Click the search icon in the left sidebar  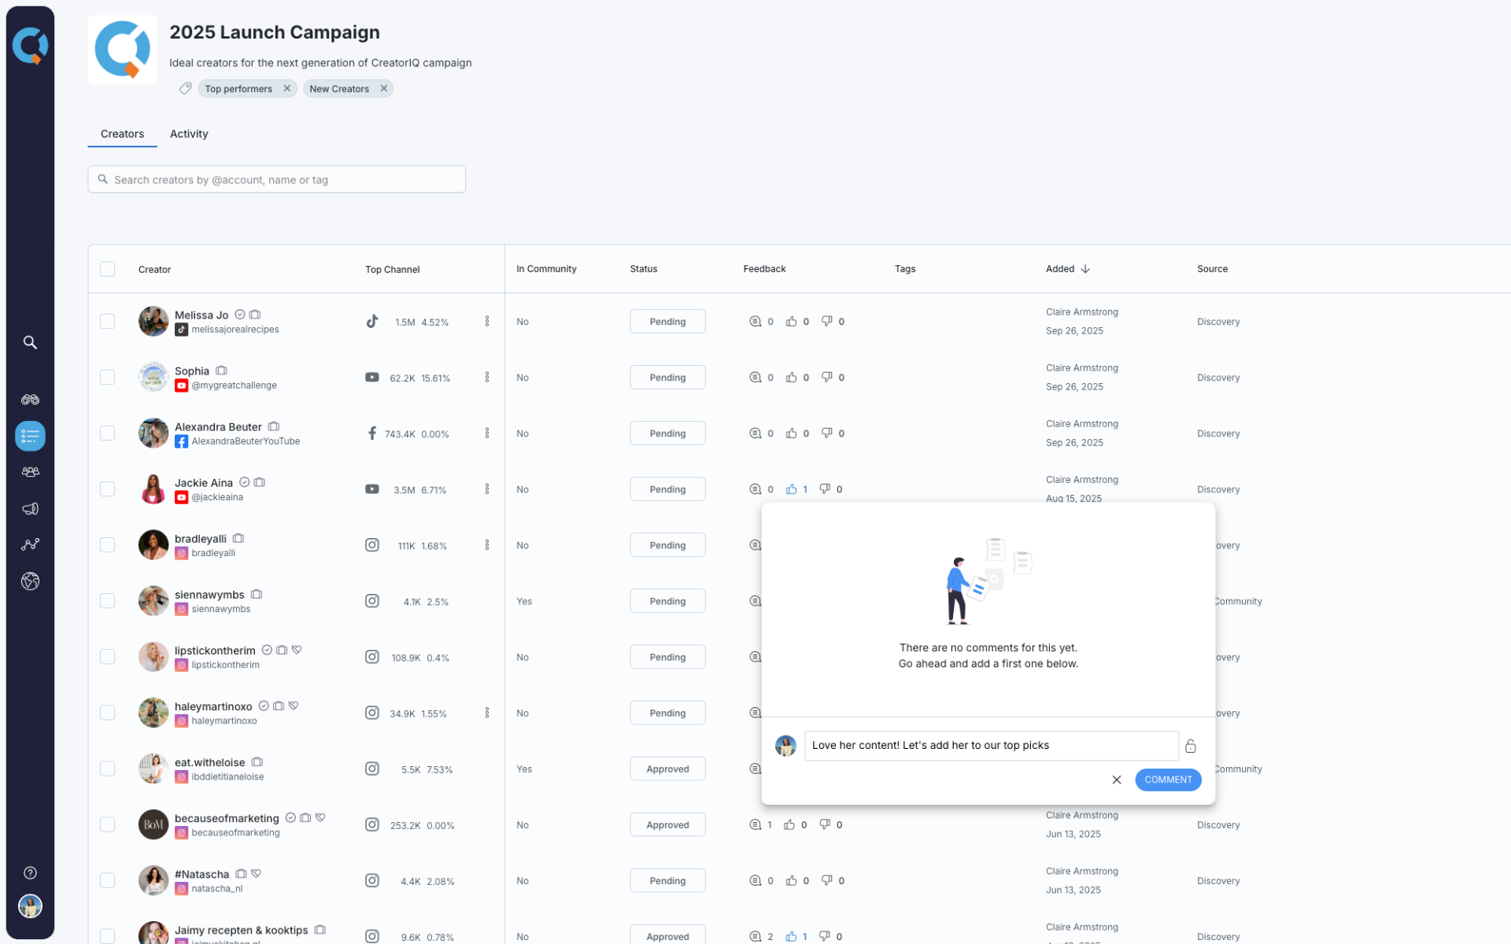pos(30,342)
